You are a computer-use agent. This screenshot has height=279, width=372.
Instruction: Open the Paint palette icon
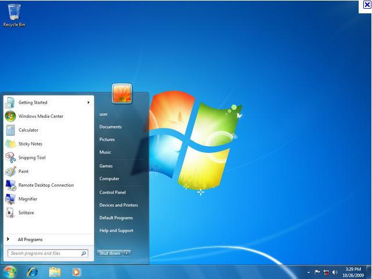[x=10, y=171]
